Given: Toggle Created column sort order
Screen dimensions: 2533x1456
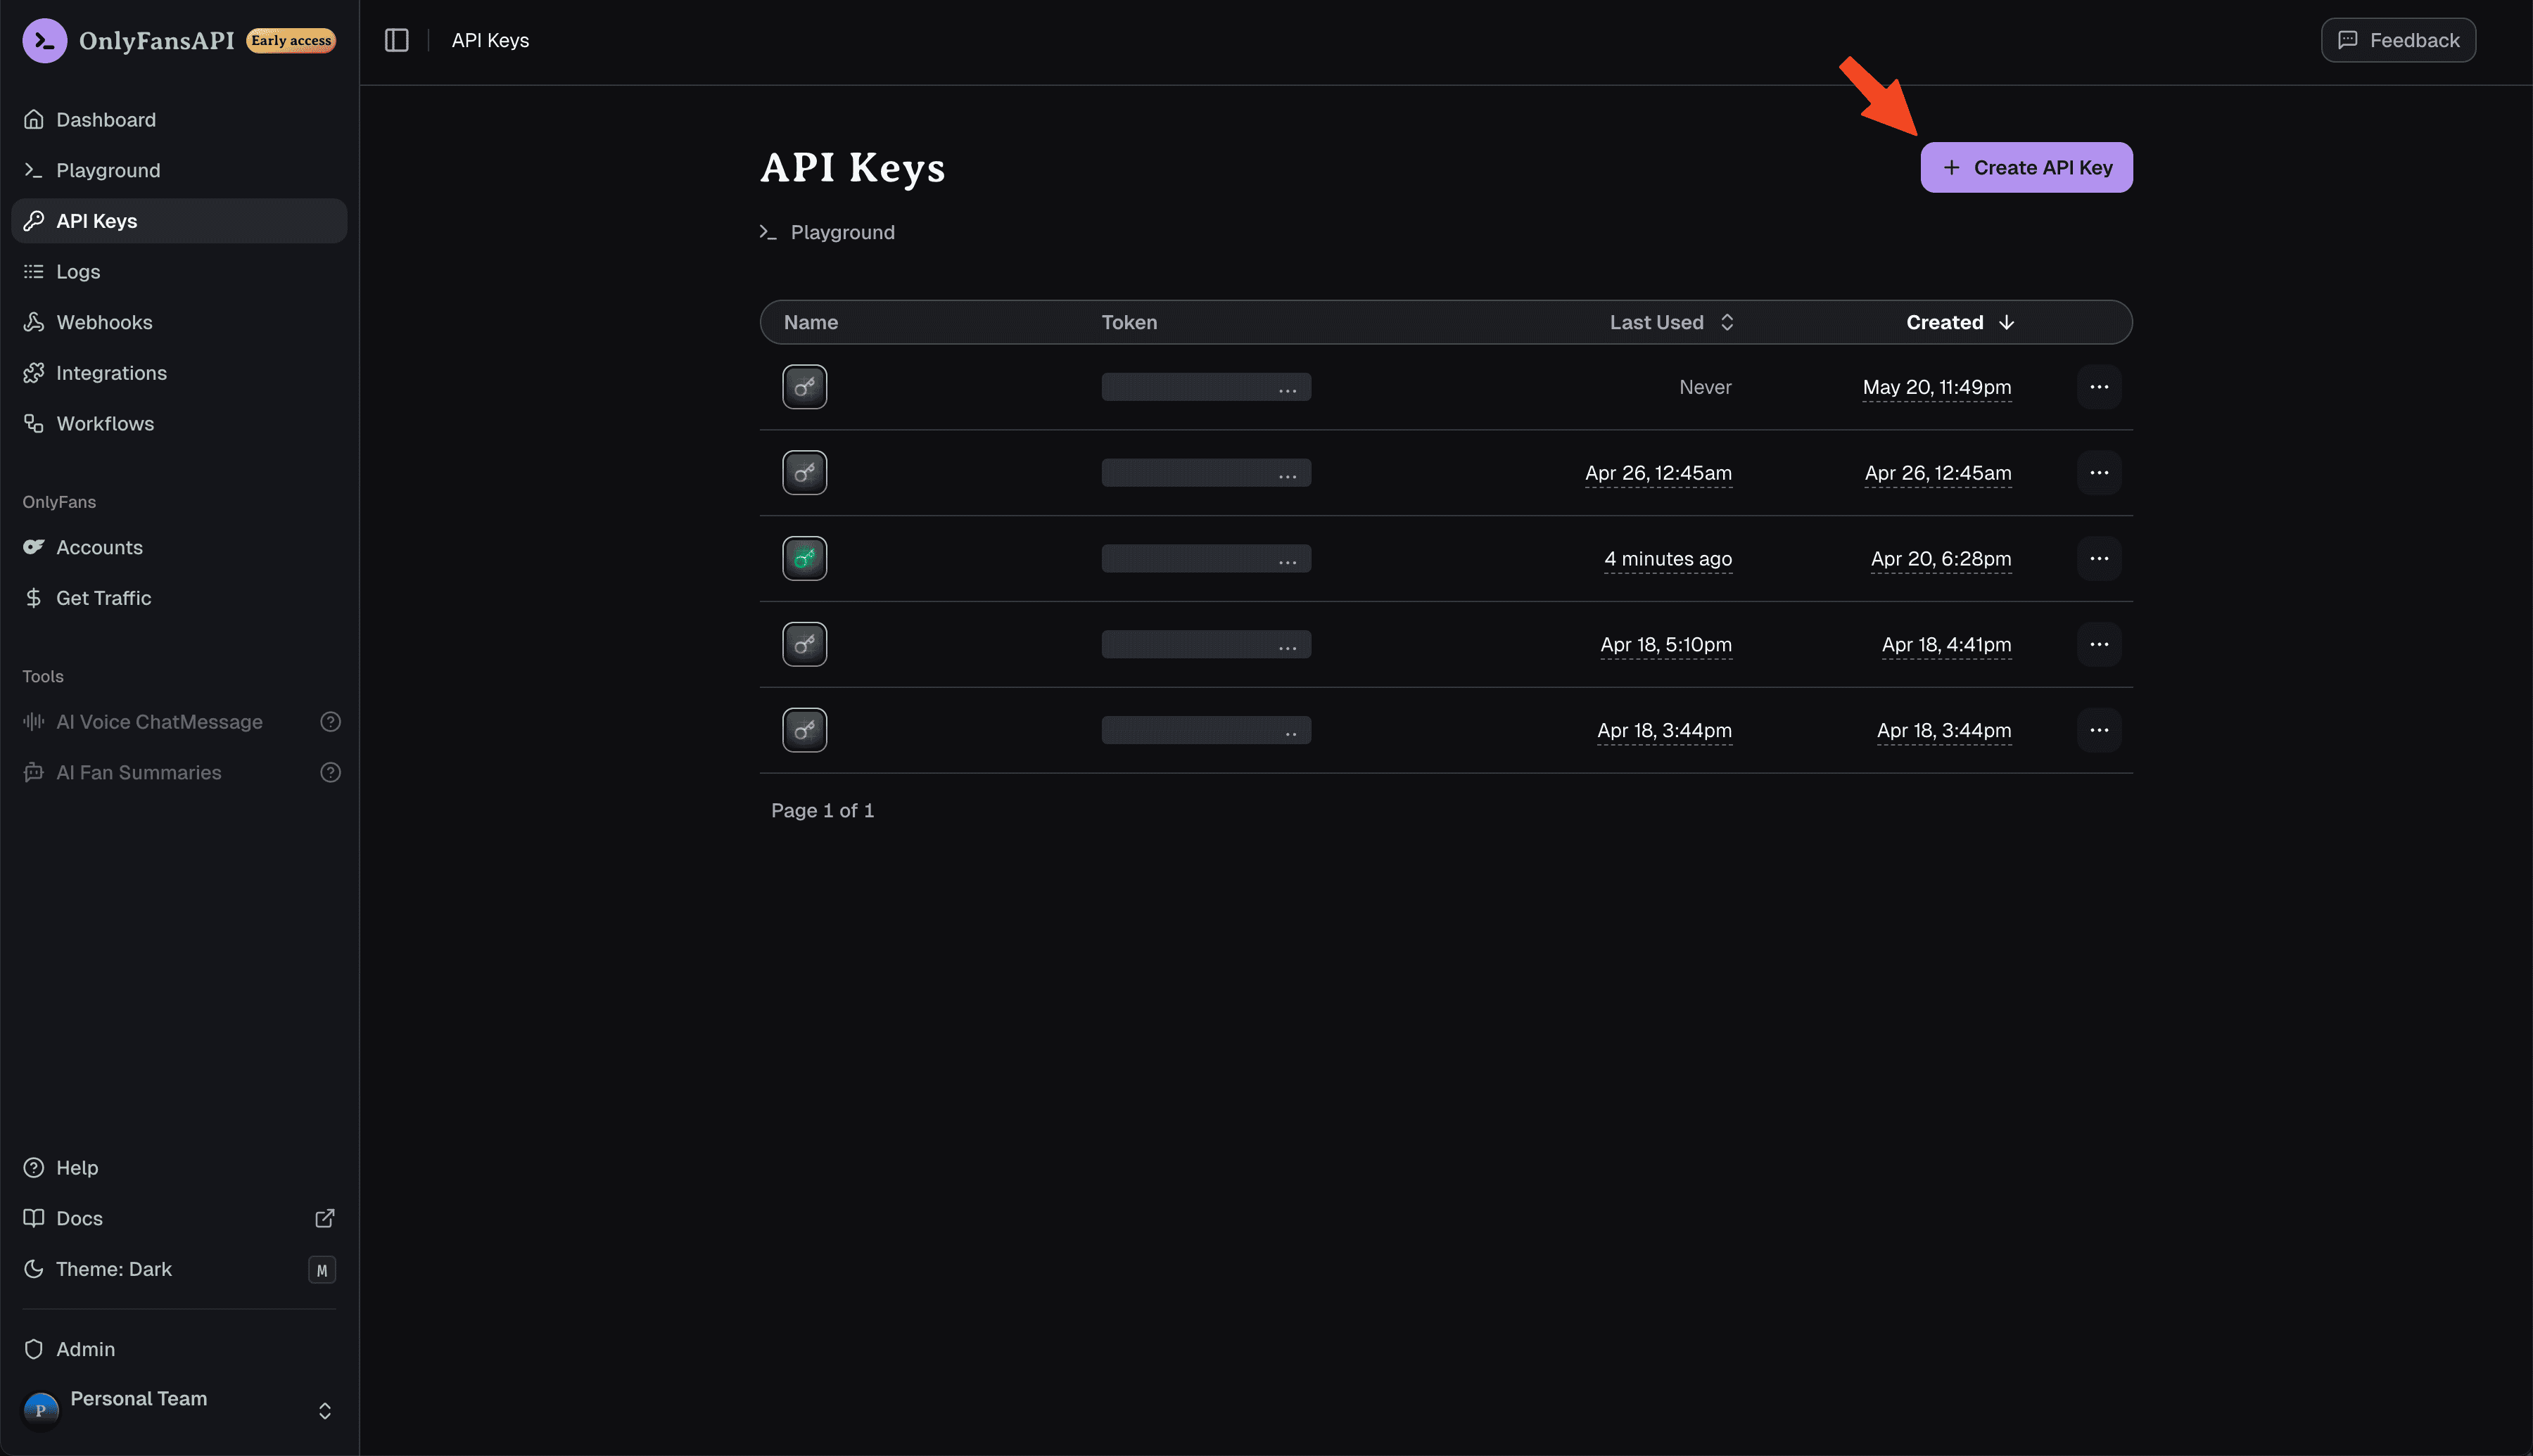Looking at the screenshot, I should coord(1959,322).
